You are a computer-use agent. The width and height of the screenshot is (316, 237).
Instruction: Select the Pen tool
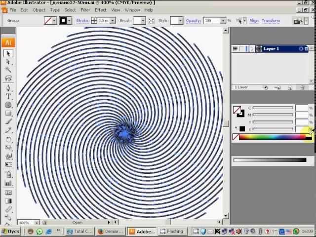click(x=8, y=88)
